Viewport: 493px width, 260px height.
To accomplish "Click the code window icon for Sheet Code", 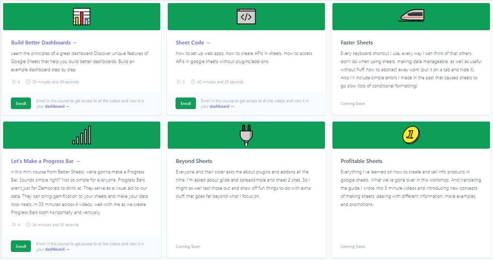I will [246, 17].
